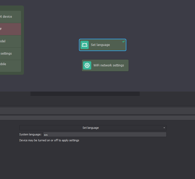Click the horizontal scrollbar below the canvas

click(x=85, y=94)
